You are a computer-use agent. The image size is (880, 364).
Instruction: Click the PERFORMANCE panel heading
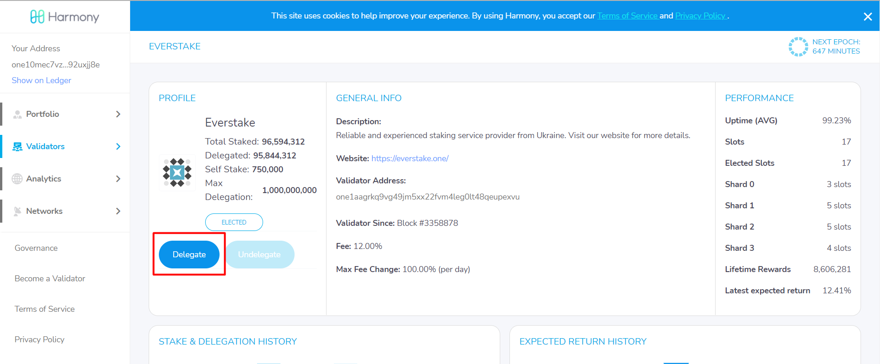[x=759, y=98]
